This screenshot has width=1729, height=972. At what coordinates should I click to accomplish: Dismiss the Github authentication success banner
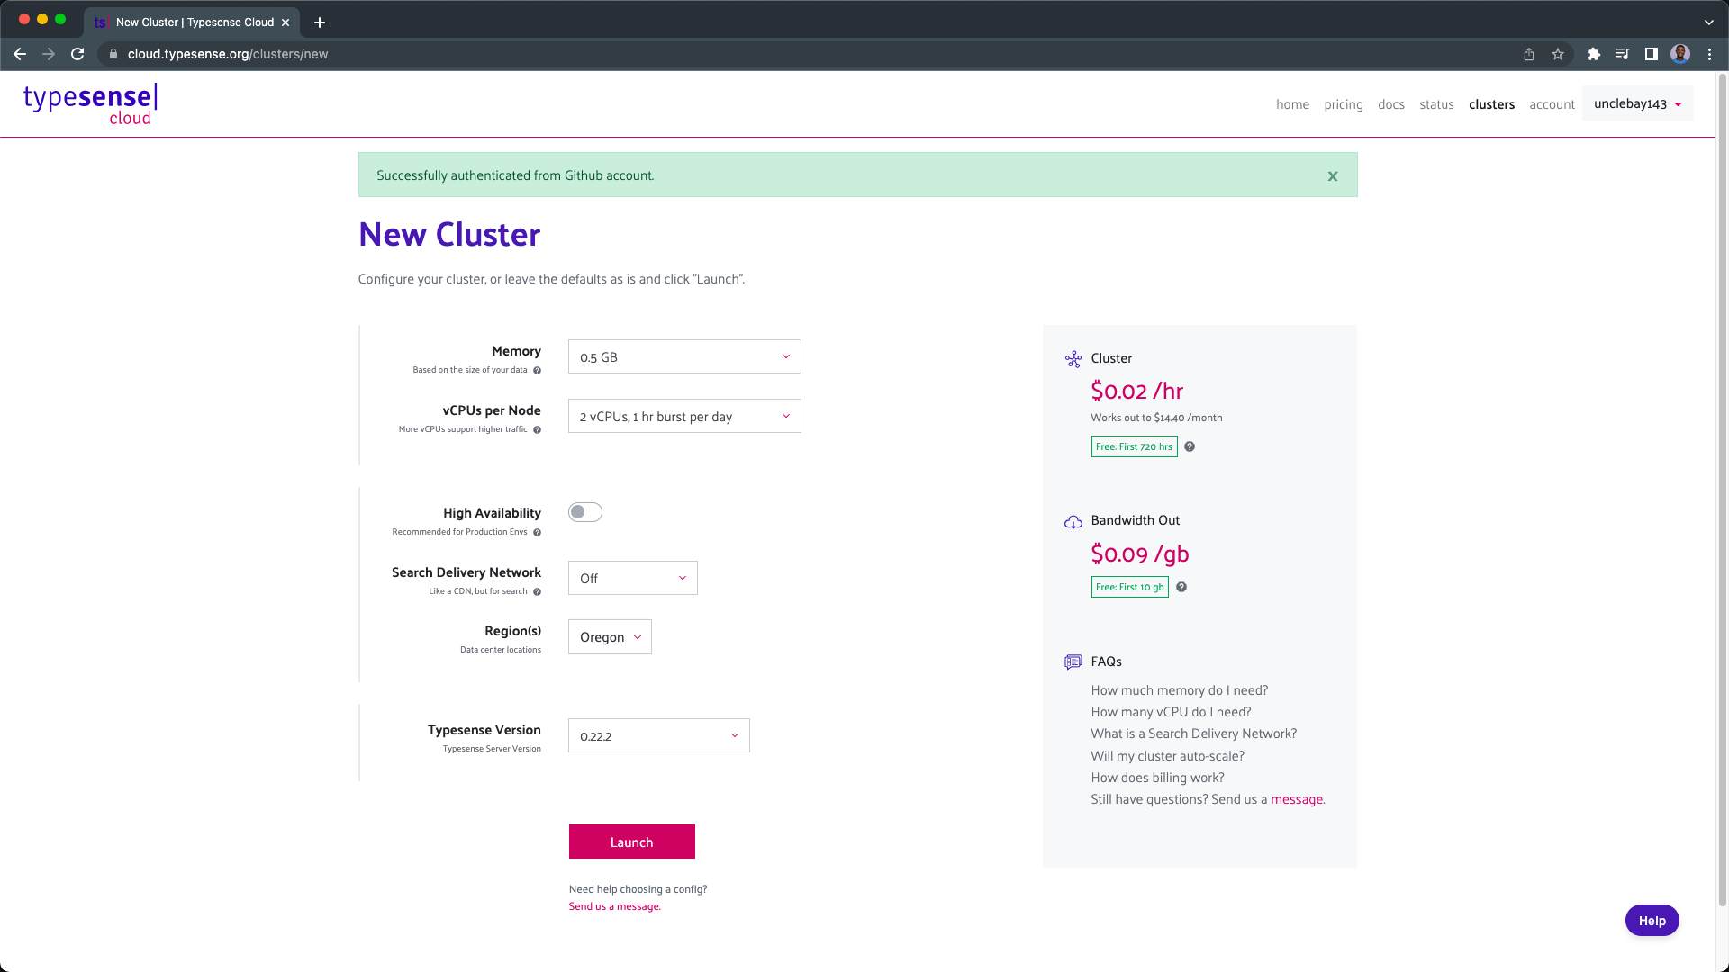click(1333, 176)
